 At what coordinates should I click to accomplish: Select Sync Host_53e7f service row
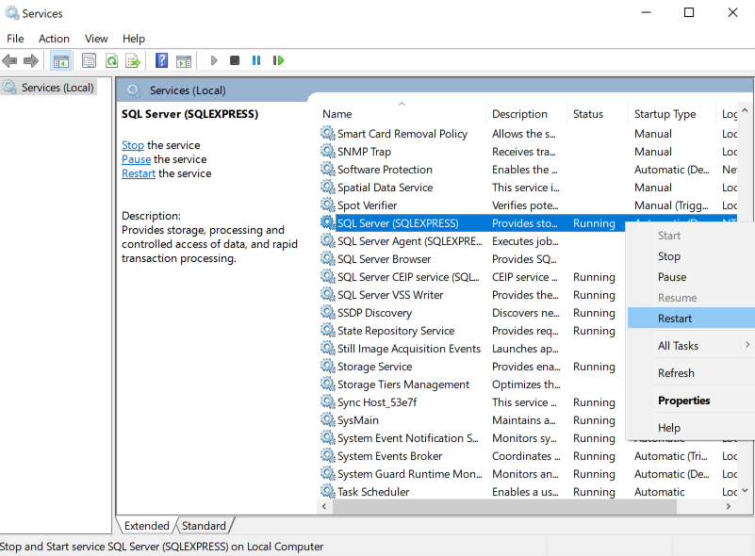coord(472,402)
